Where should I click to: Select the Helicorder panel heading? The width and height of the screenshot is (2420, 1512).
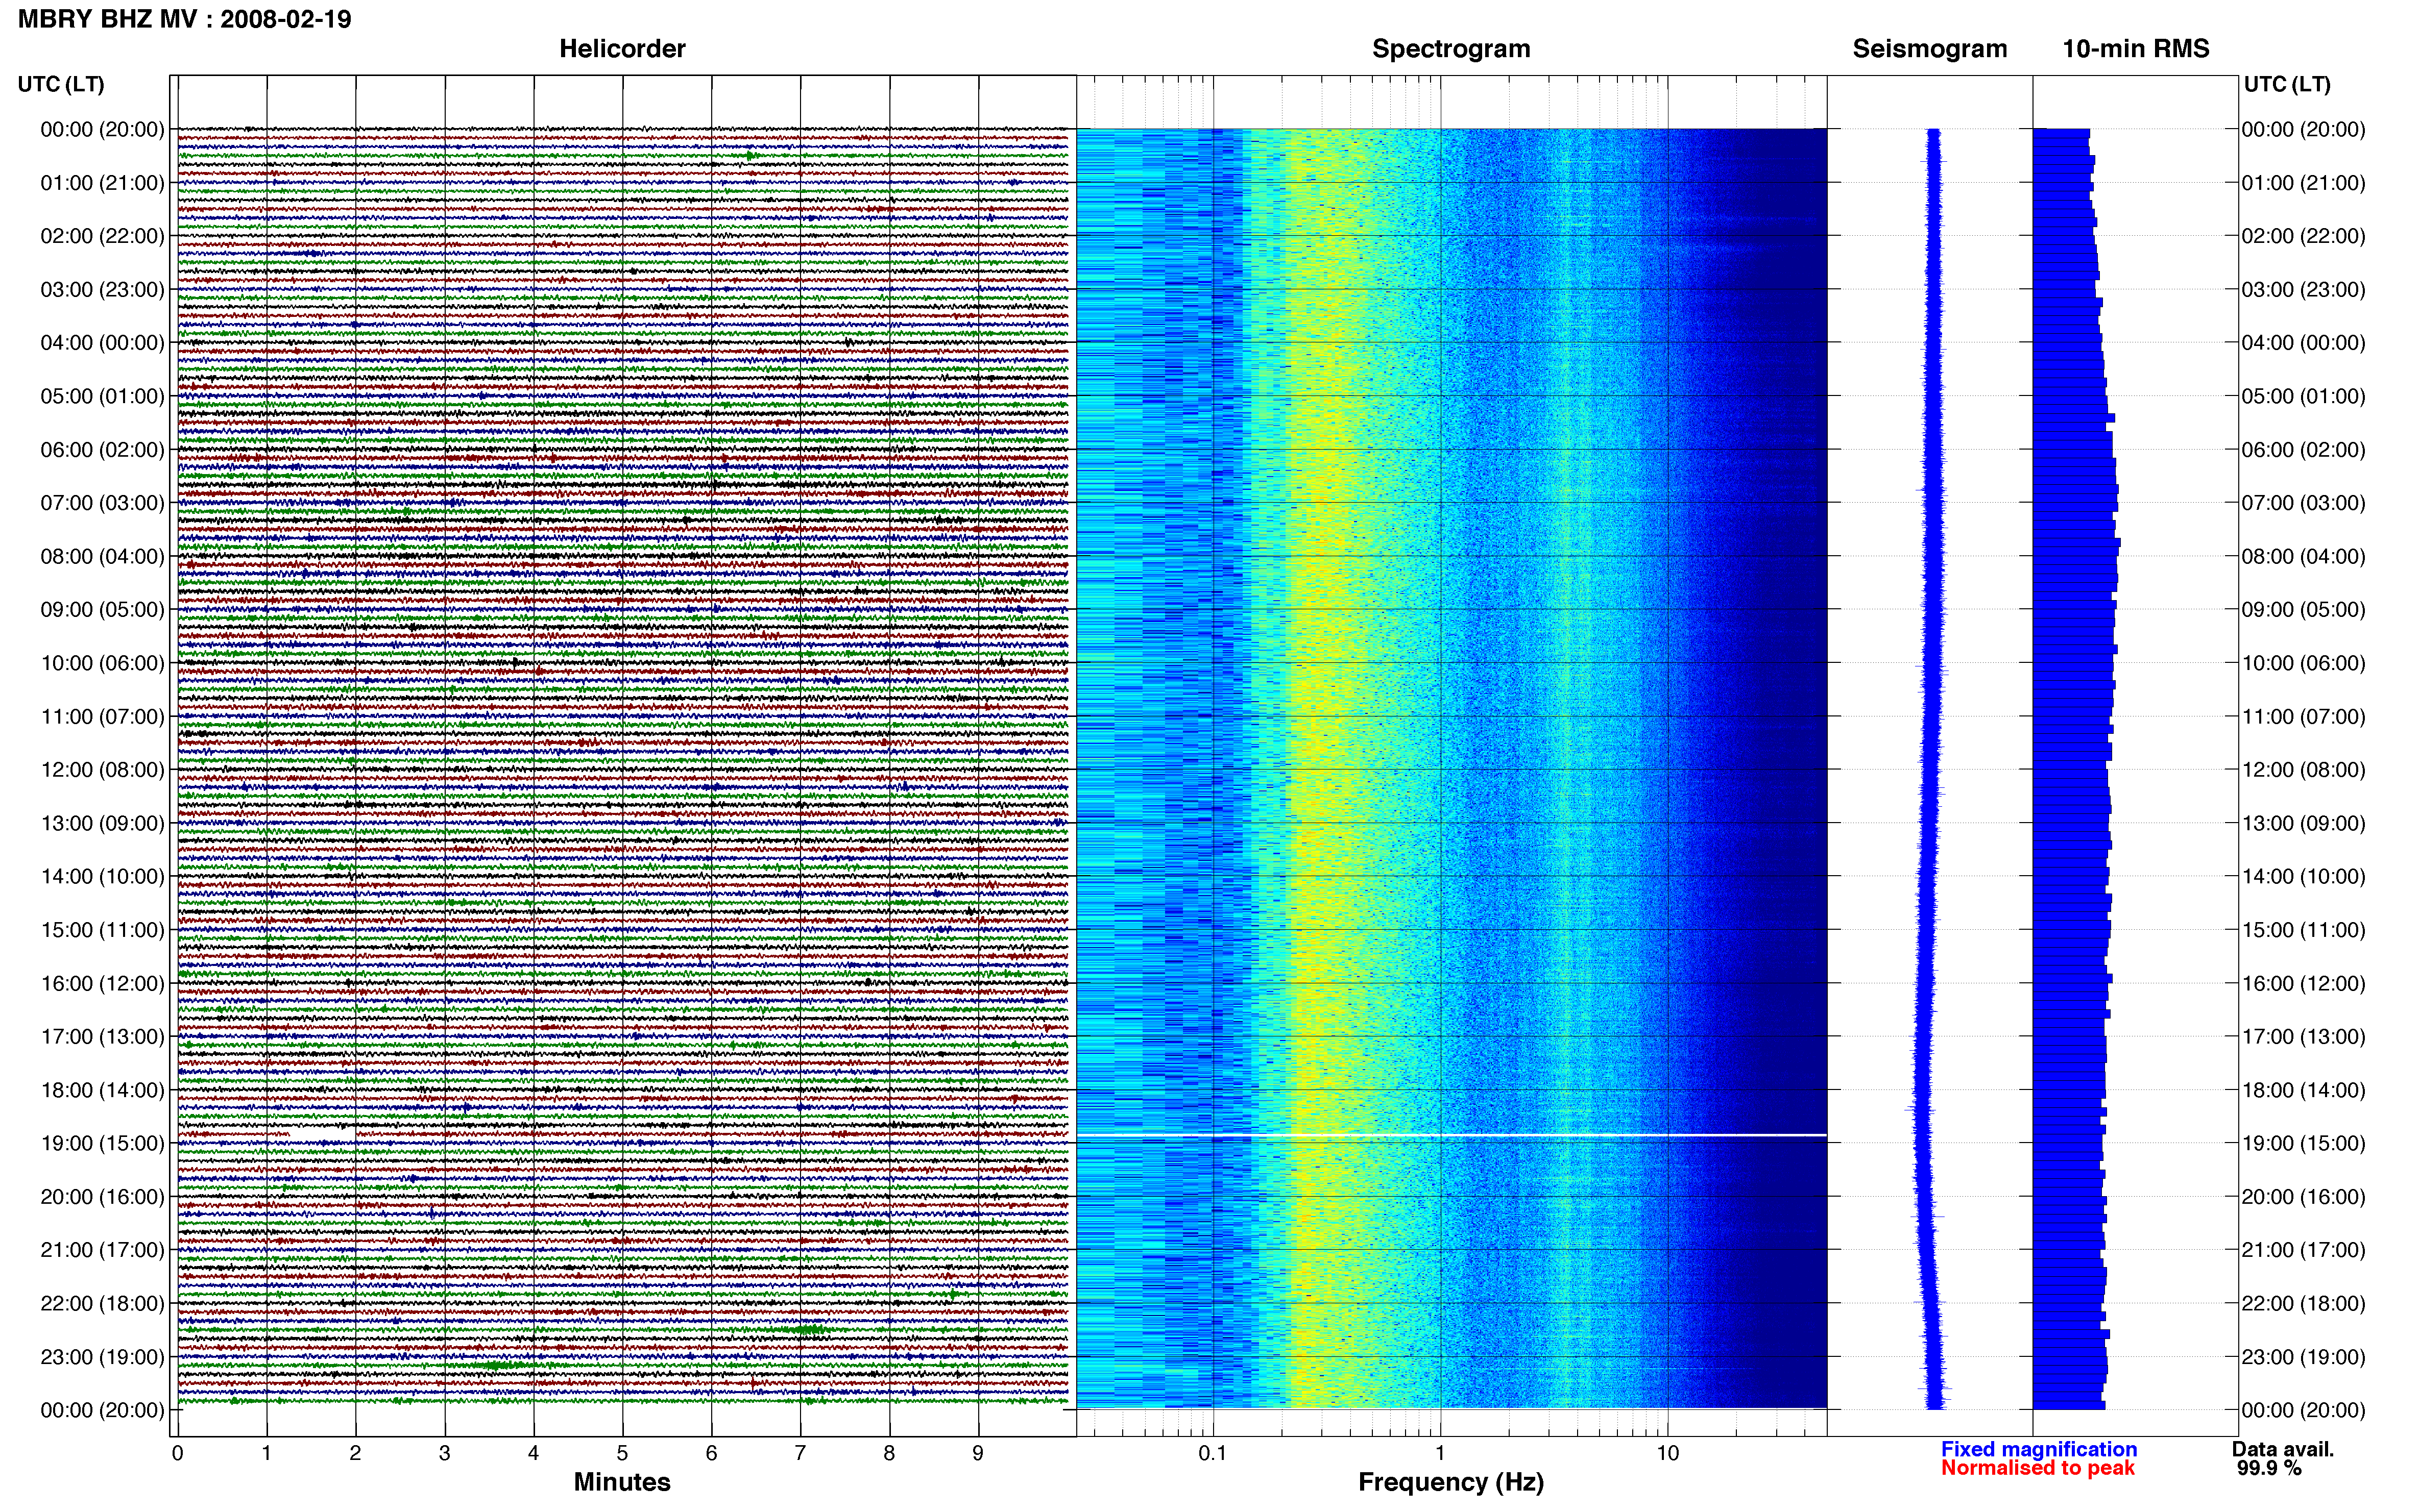coord(622,48)
